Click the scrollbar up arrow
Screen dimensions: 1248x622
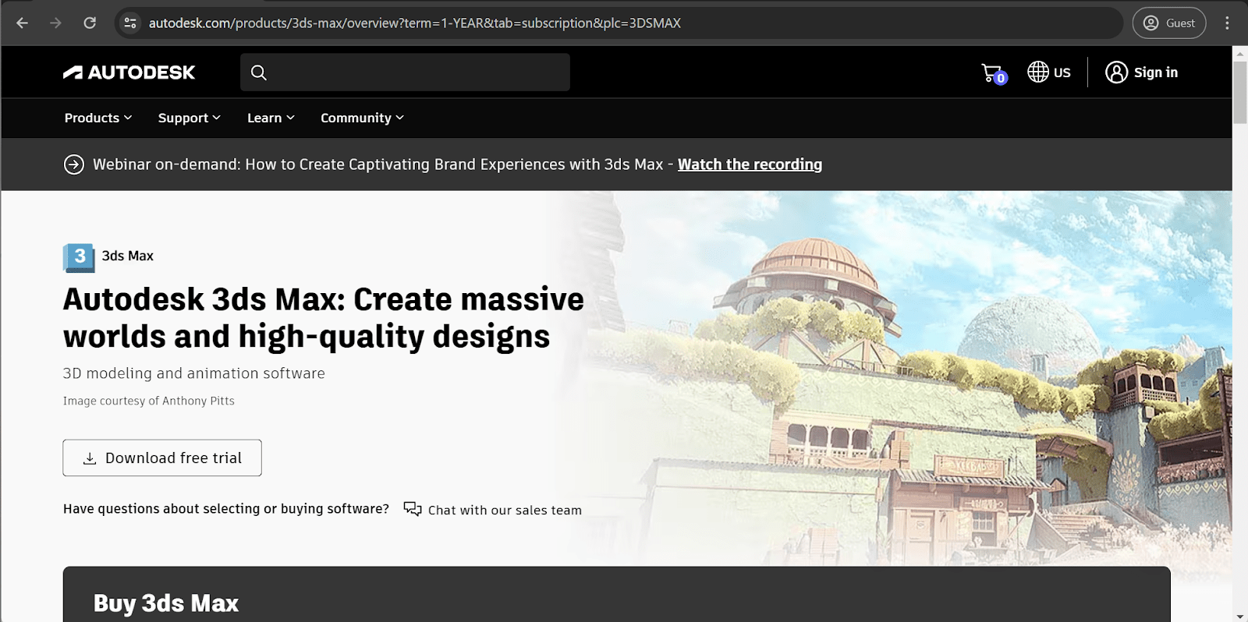point(1239,53)
